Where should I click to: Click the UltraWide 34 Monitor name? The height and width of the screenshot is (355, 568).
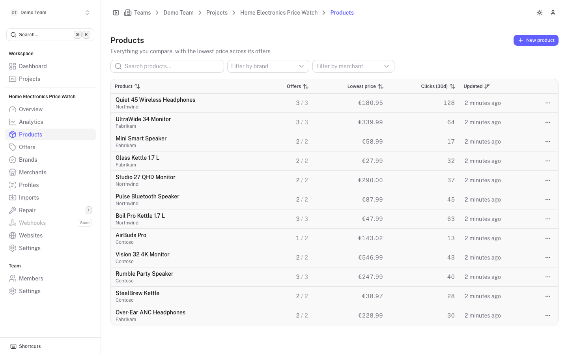143,119
